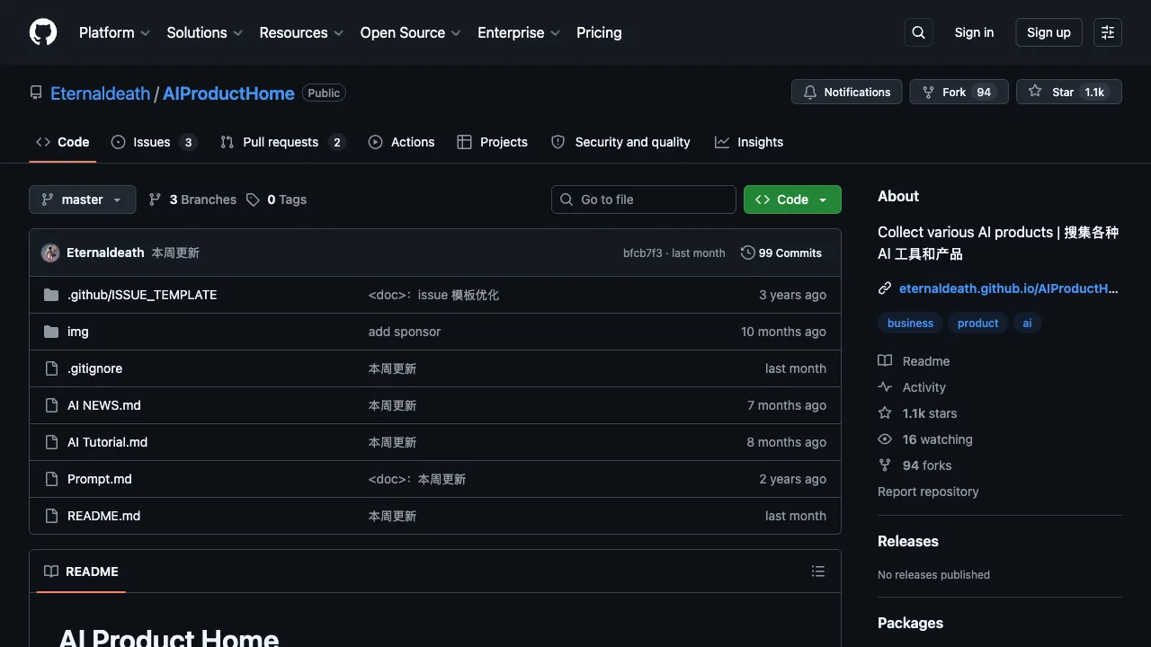Click the img folder icon
Image resolution: width=1151 pixels, height=647 pixels.
(51, 332)
